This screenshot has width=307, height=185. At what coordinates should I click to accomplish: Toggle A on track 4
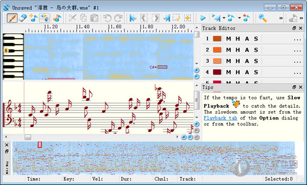[247, 72]
